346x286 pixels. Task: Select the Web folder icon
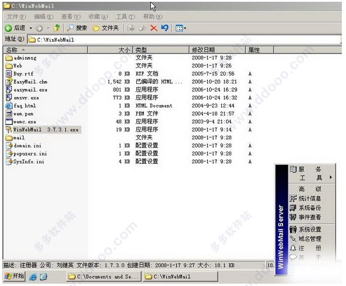tap(9, 66)
